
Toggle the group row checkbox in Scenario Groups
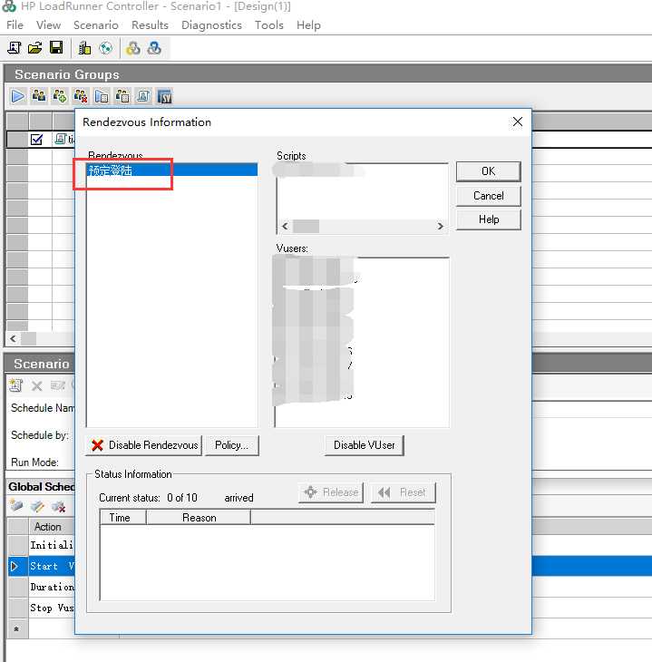[x=37, y=140]
